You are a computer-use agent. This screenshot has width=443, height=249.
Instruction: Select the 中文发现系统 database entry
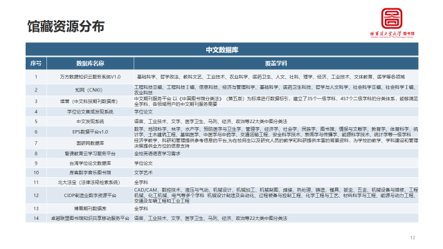tap(90, 122)
